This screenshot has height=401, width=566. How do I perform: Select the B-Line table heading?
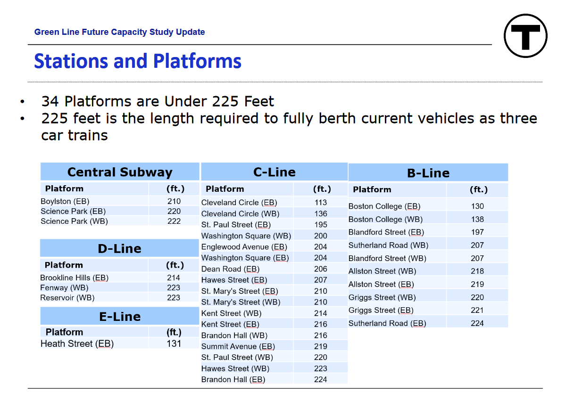[x=428, y=173]
